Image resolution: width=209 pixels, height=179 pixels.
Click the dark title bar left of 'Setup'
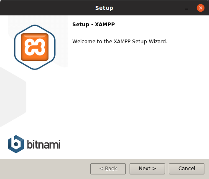[x=47, y=8]
